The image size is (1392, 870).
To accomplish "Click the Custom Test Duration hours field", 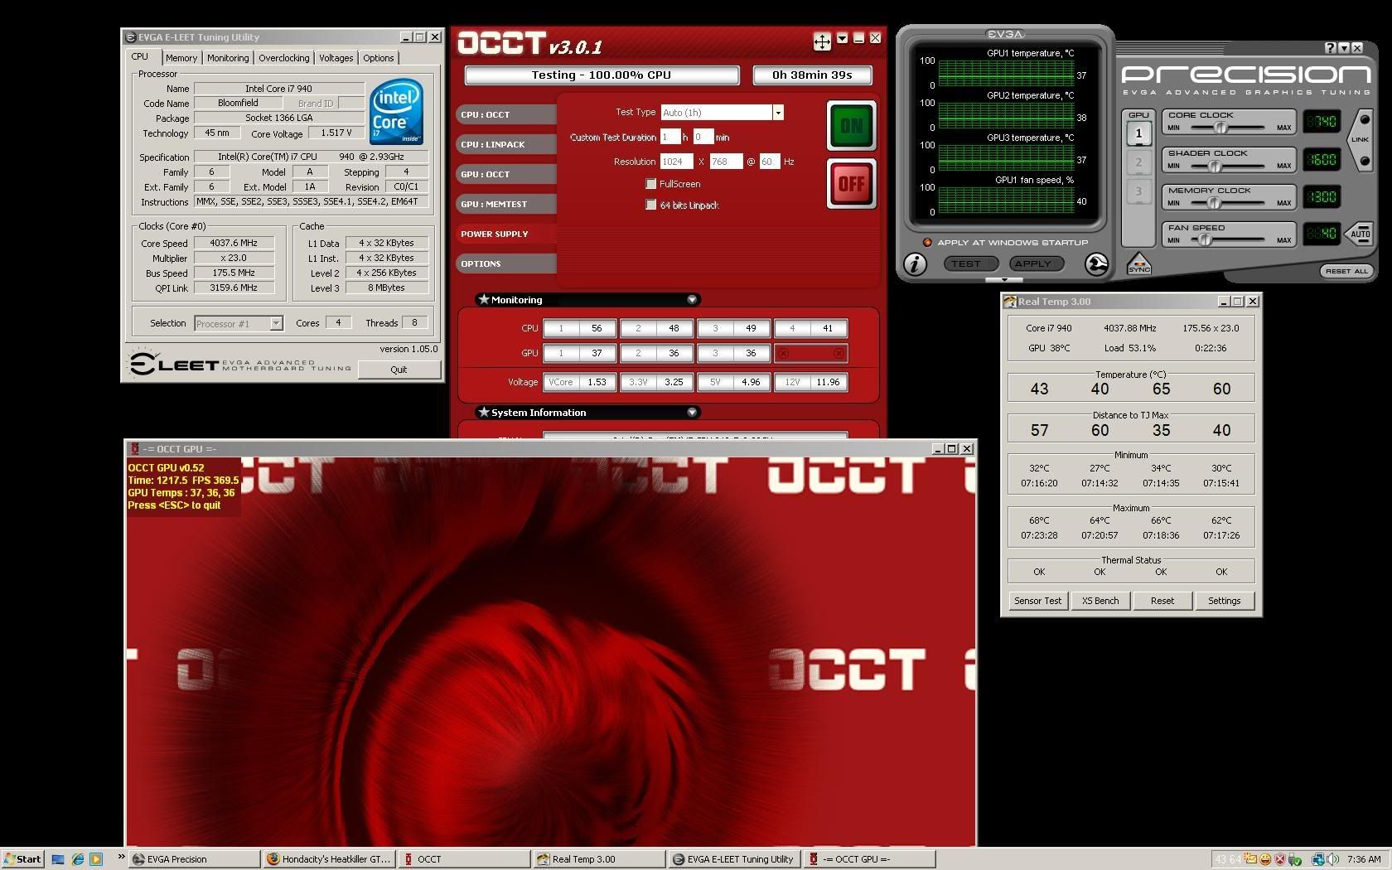I will [x=670, y=137].
